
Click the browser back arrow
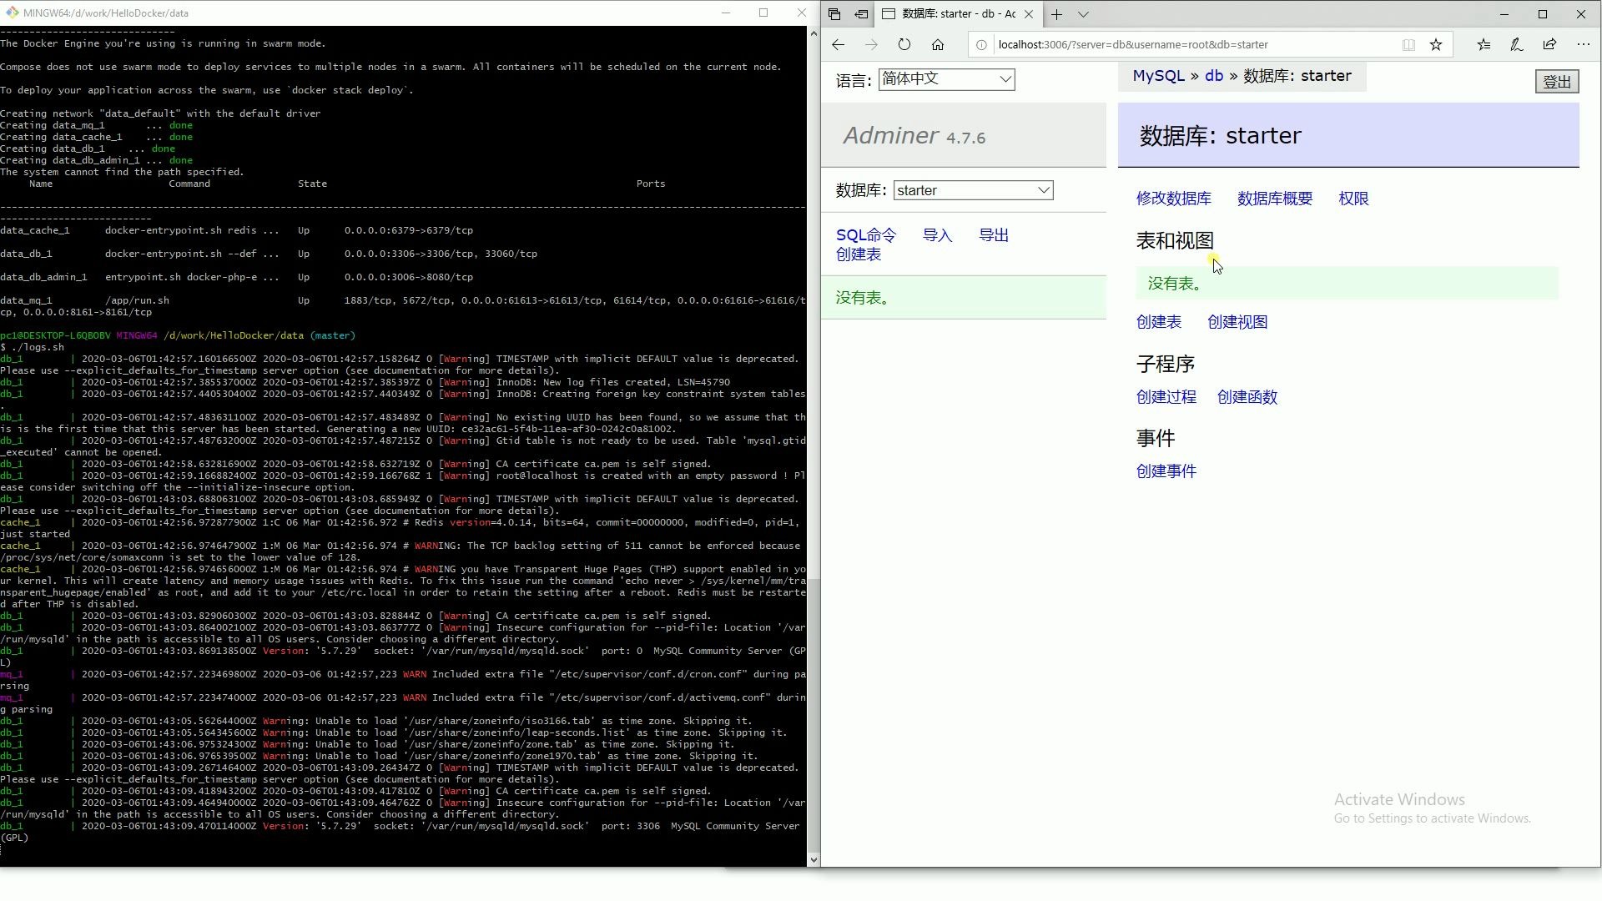tap(839, 45)
